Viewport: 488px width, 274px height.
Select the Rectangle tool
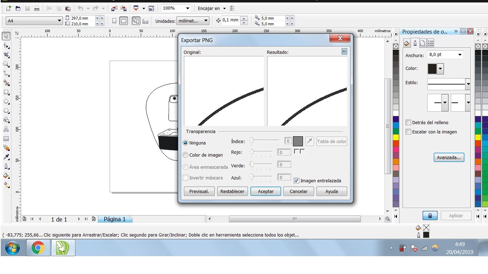click(x=6, y=92)
